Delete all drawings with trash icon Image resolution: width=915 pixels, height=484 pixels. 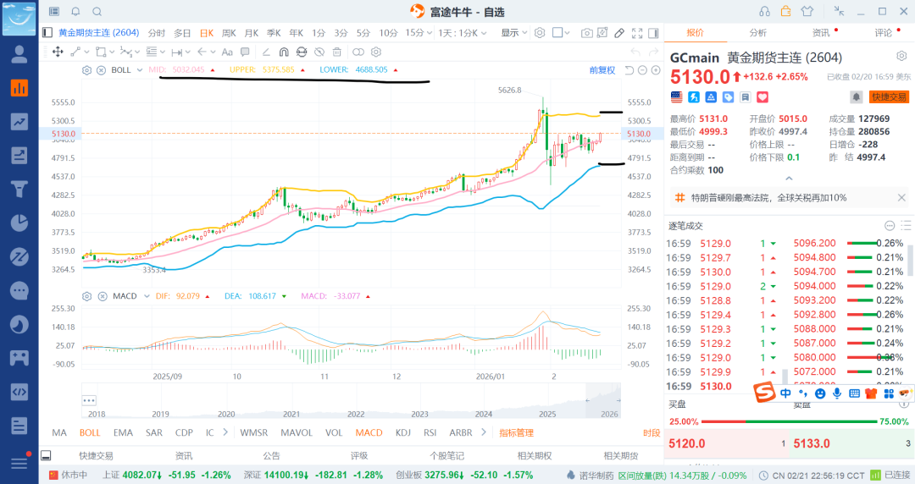[x=336, y=52]
